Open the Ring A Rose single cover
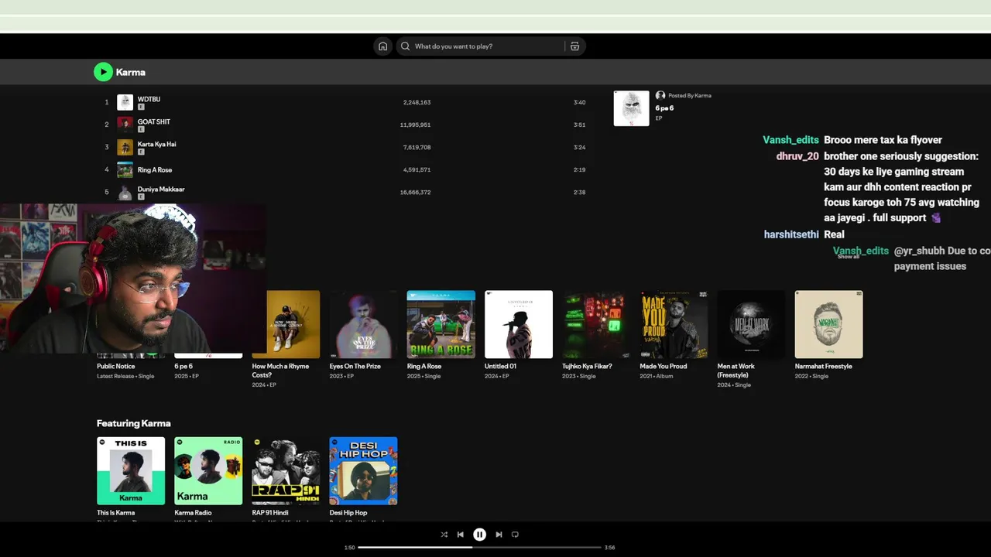Screen dimensions: 991x557 441,324
